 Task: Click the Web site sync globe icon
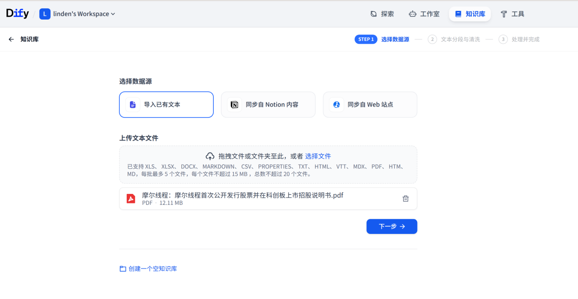click(x=336, y=105)
